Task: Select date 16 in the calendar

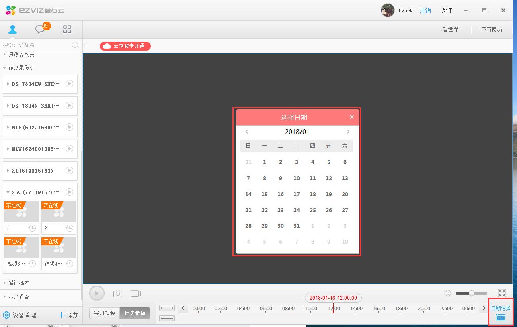Action: [281, 194]
